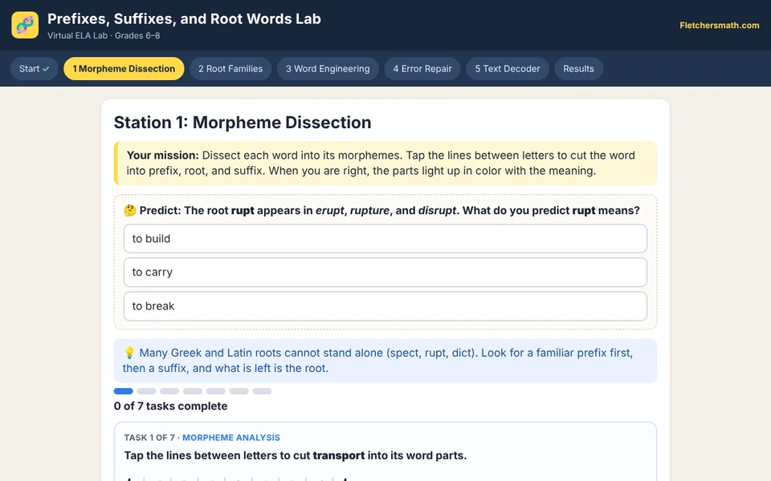Visit the Fletchersmath.com link
771x481 pixels.
[x=720, y=26]
